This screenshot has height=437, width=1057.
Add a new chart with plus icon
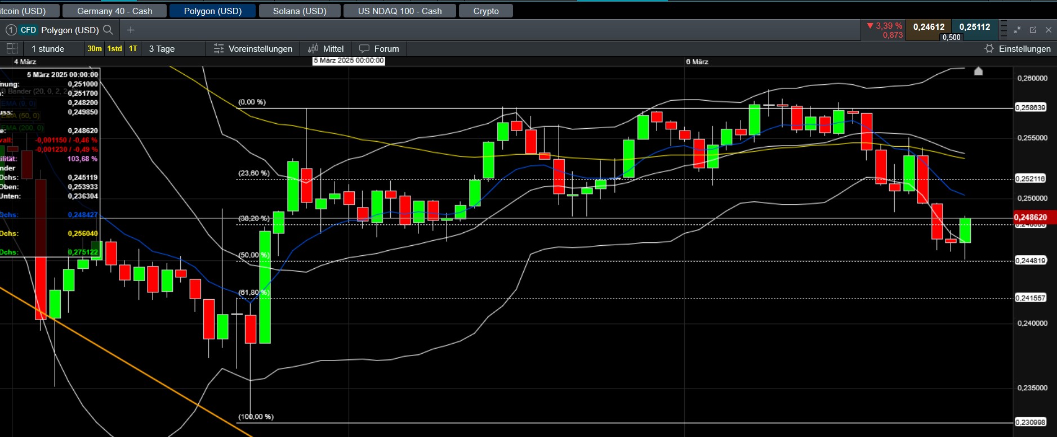[131, 30]
